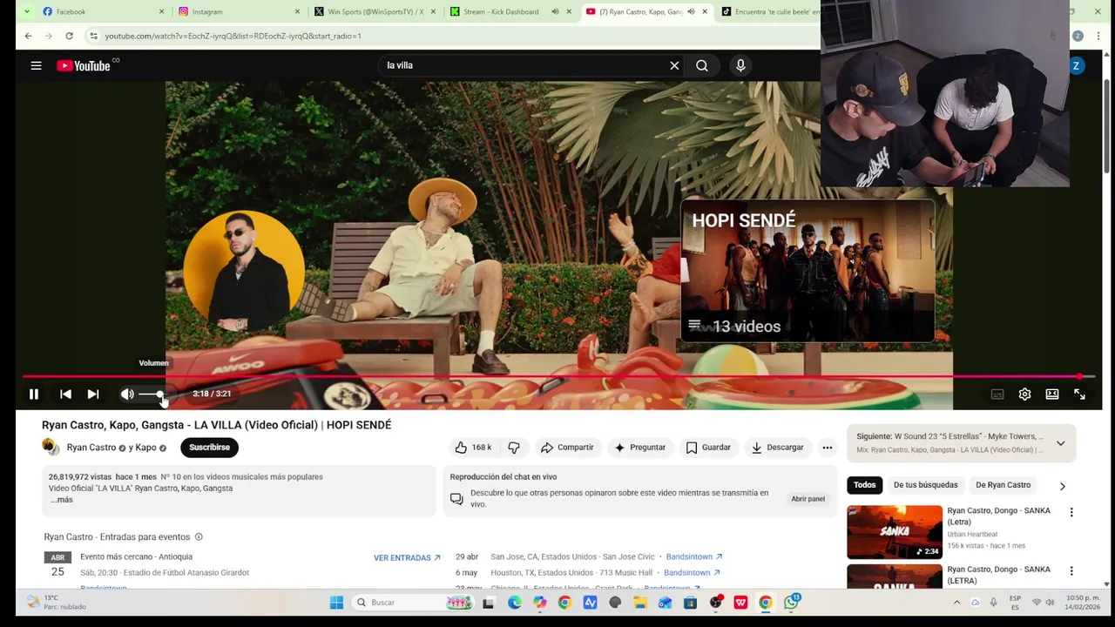Dislike the video
The image size is (1115, 627).
point(514,448)
